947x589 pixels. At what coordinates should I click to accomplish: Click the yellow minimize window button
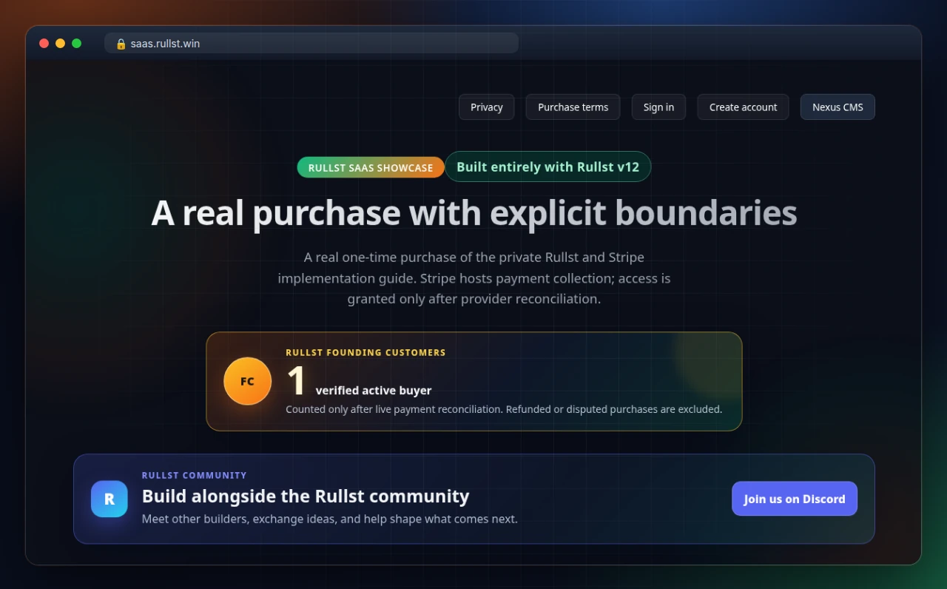tap(61, 44)
